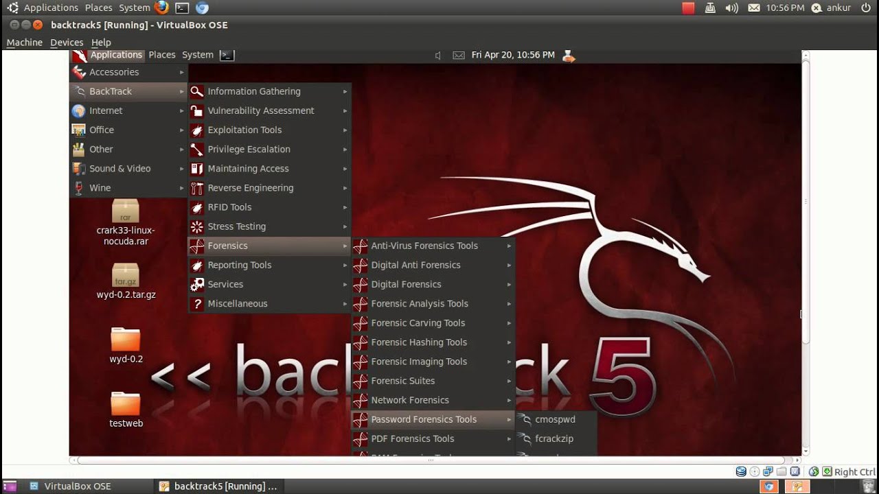This screenshot has height=494, width=879.
Task: Click the guest user icon beside the clock
Action: pos(569,56)
